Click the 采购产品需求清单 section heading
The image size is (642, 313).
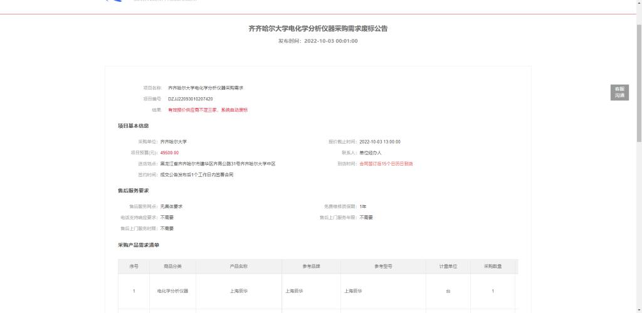click(139, 245)
